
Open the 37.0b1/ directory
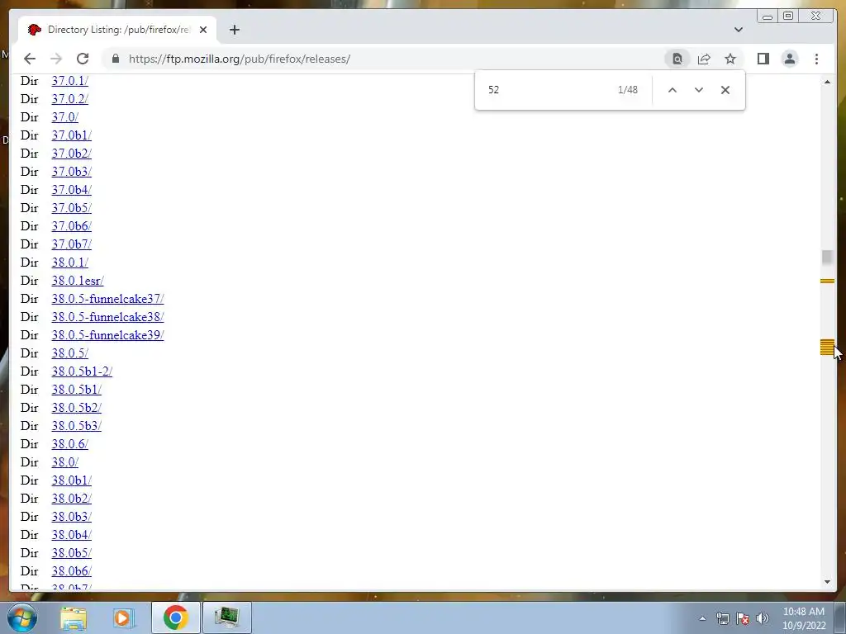point(71,135)
